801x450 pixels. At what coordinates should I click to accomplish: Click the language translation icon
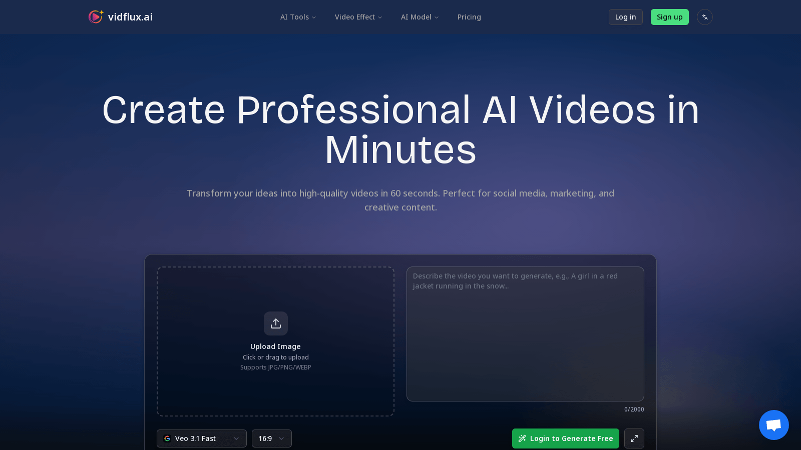705,17
